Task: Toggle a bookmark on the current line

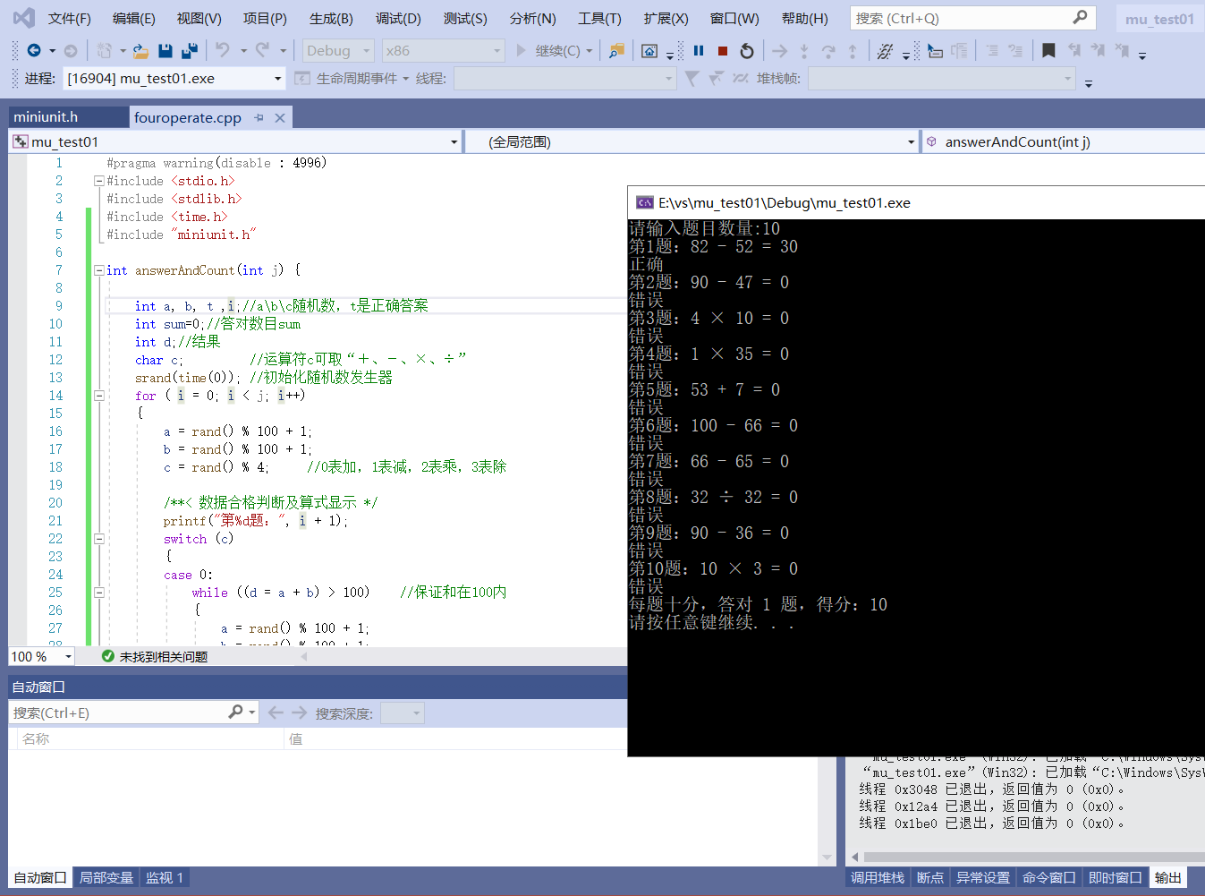Action: click(x=1048, y=51)
